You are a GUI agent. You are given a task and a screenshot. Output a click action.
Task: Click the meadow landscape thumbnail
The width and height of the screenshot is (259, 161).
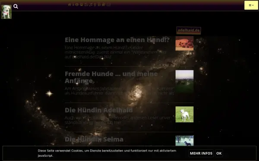[184, 82]
